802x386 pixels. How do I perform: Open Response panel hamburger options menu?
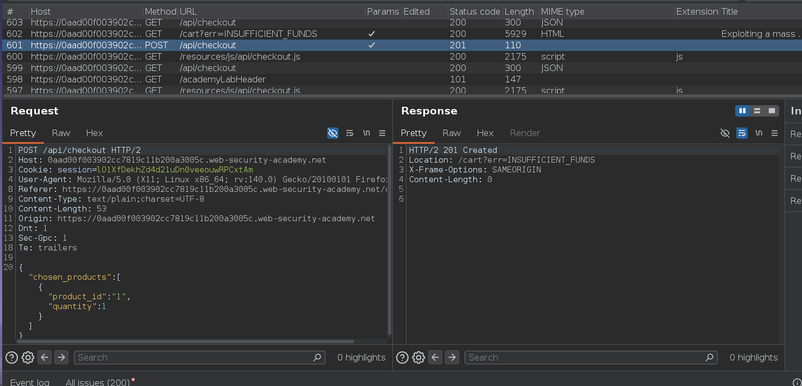coord(774,133)
